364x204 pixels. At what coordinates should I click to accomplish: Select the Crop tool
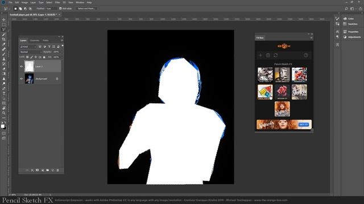coord(4,39)
